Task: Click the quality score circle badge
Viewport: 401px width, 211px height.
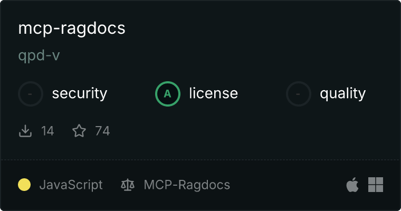Action: coord(299,94)
